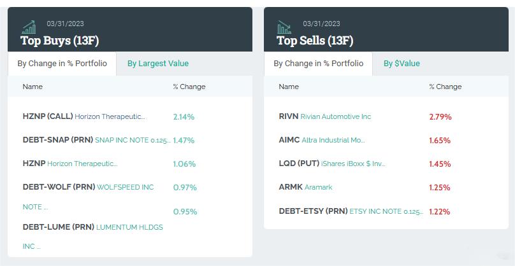
Task: Open RIVN Rivian Automotive Inc link
Action: click(x=324, y=116)
